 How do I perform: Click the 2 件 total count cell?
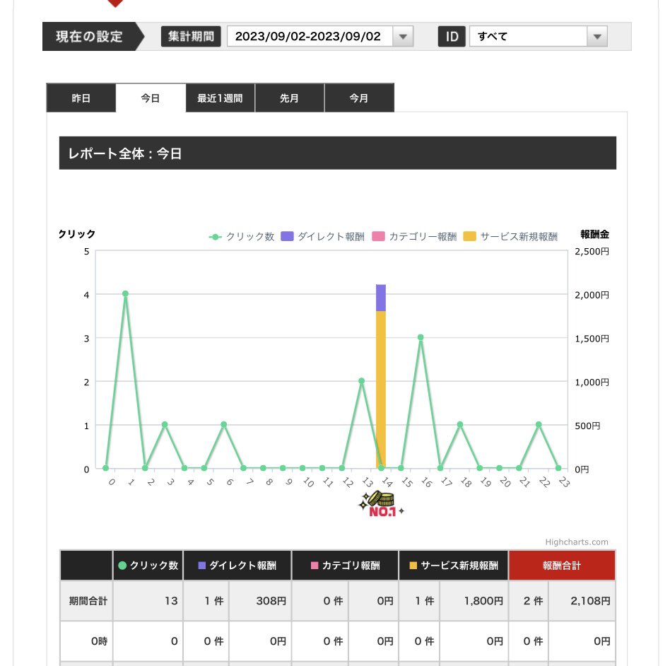tap(529, 600)
